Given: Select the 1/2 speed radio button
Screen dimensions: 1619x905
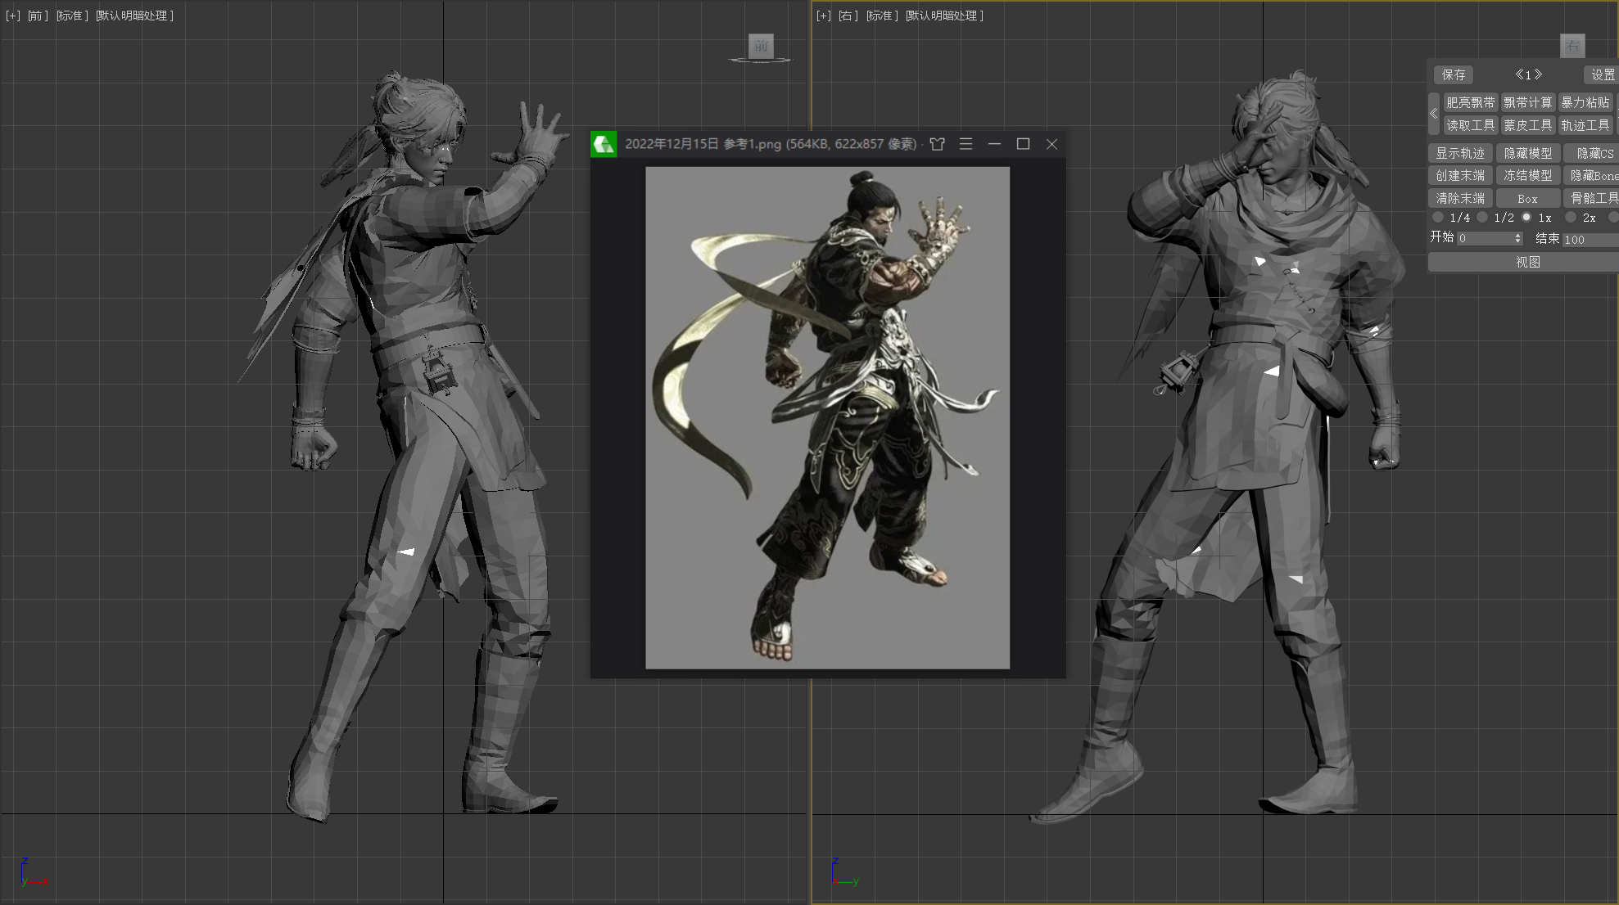Looking at the screenshot, I should [1482, 218].
